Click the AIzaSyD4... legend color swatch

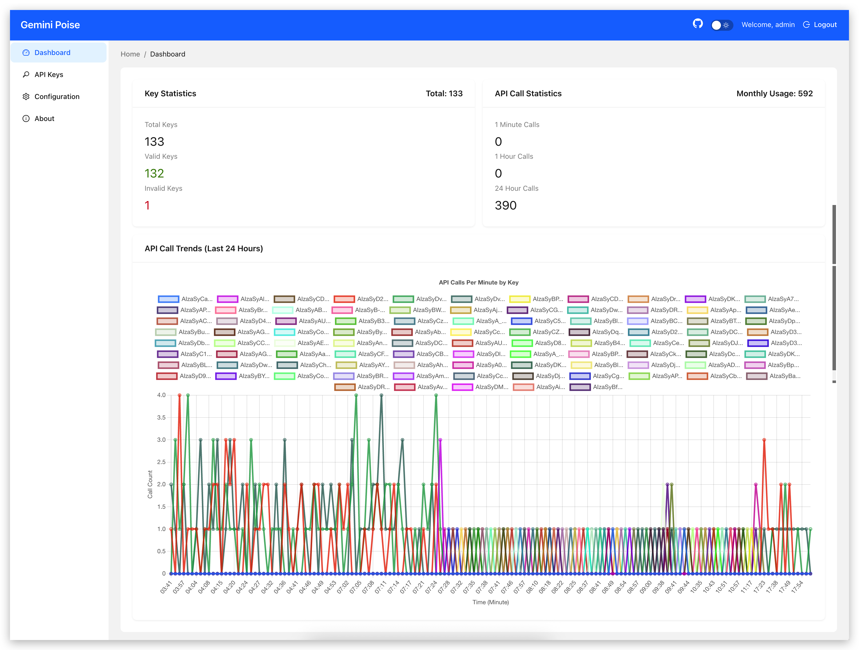227,321
